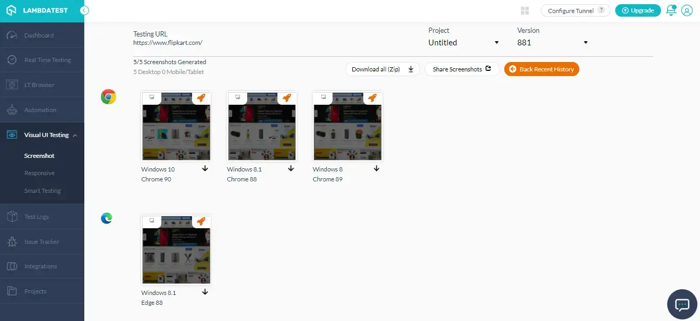Select Smart Testing in the sidebar

pyautogui.click(x=43, y=191)
